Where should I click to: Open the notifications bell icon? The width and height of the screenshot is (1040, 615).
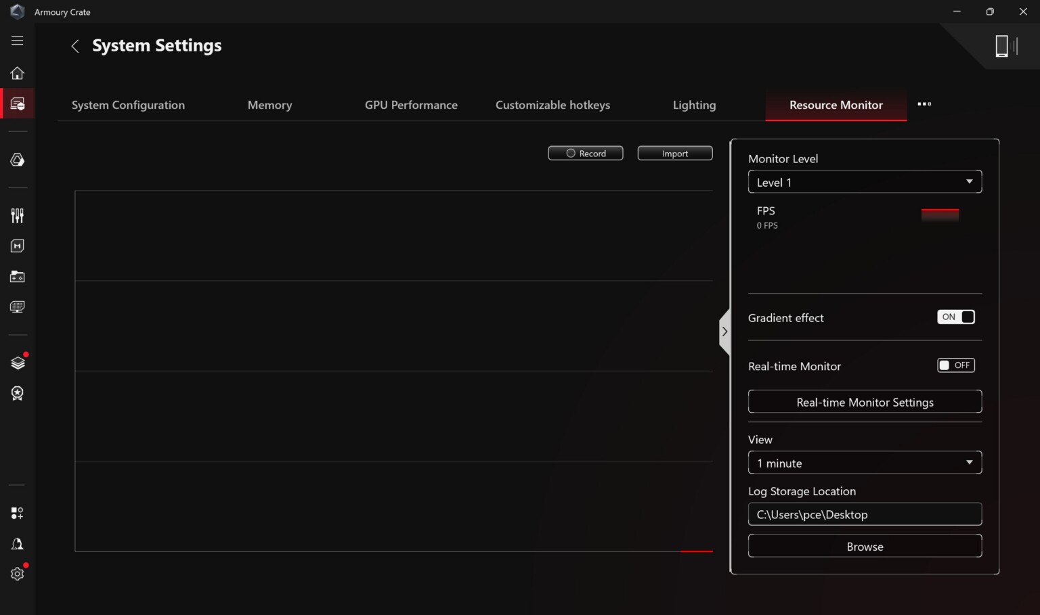18,544
